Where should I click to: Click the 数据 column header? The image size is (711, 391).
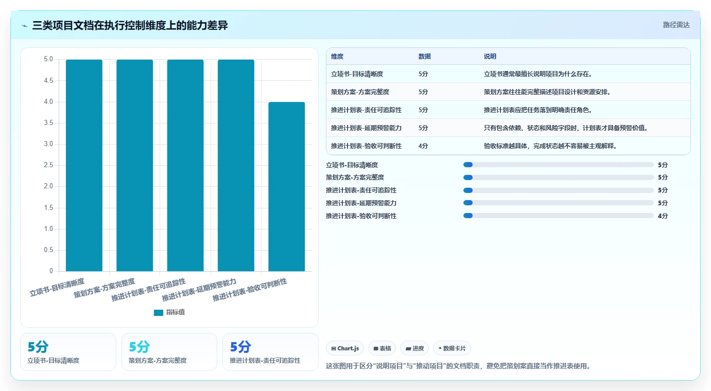coord(425,57)
